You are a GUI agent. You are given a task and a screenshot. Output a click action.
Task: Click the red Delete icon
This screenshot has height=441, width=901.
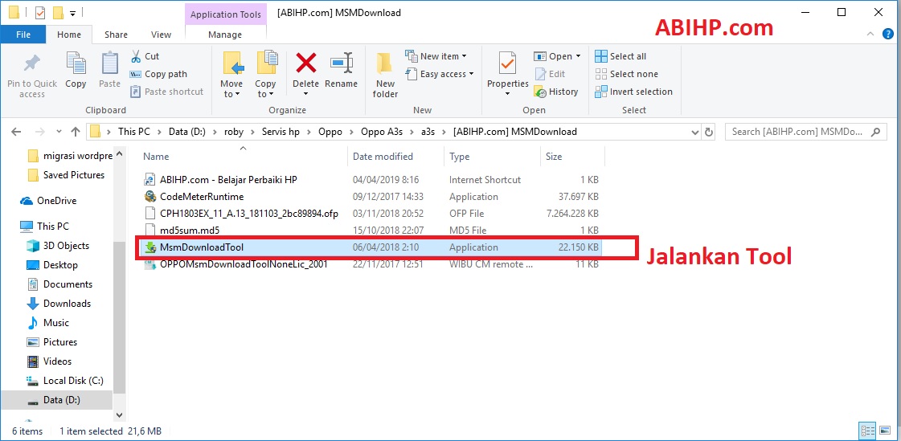click(305, 62)
